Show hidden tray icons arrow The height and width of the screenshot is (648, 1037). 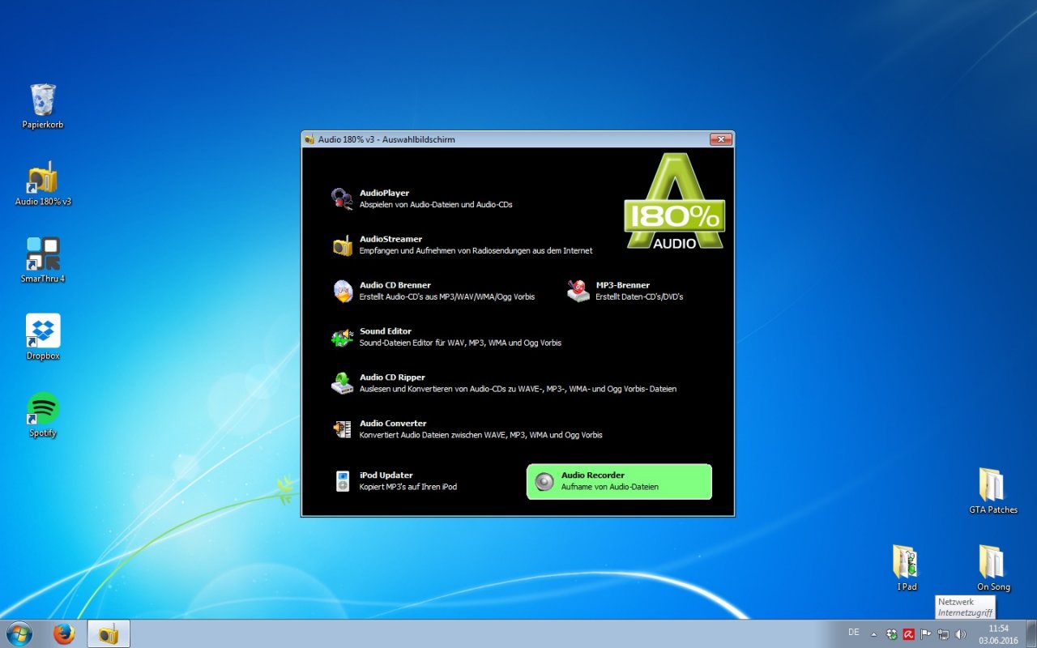point(873,634)
